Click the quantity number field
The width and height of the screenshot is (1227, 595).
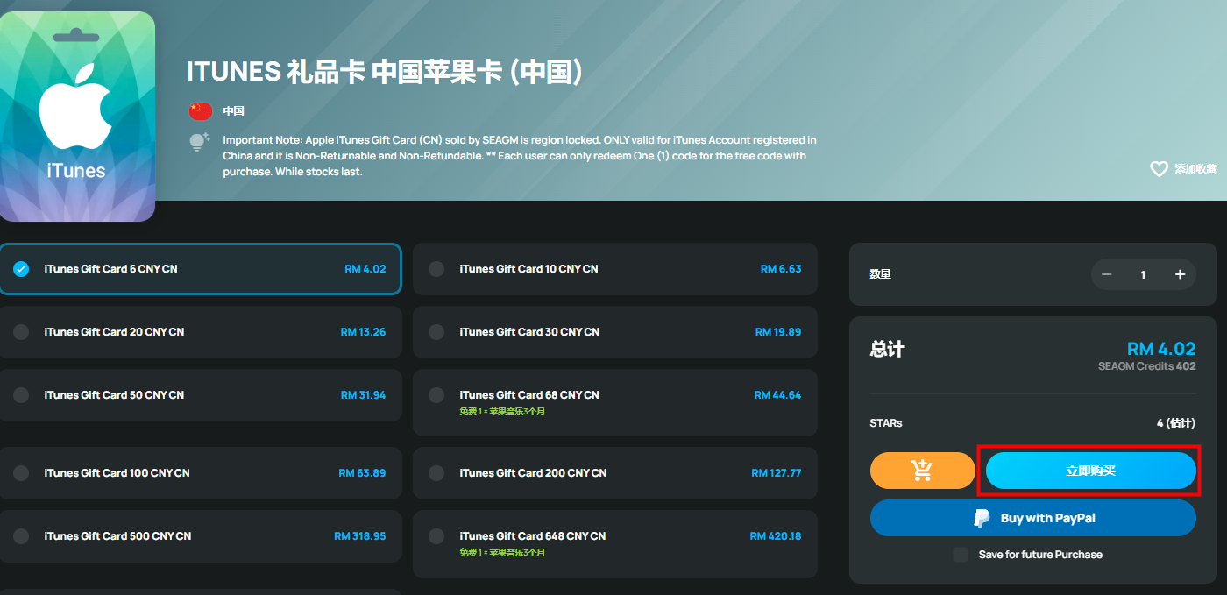tap(1143, 274)
